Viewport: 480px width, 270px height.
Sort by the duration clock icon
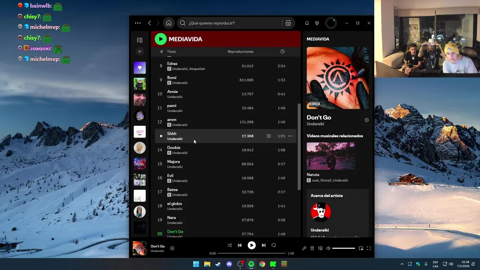tap(282, 51)
